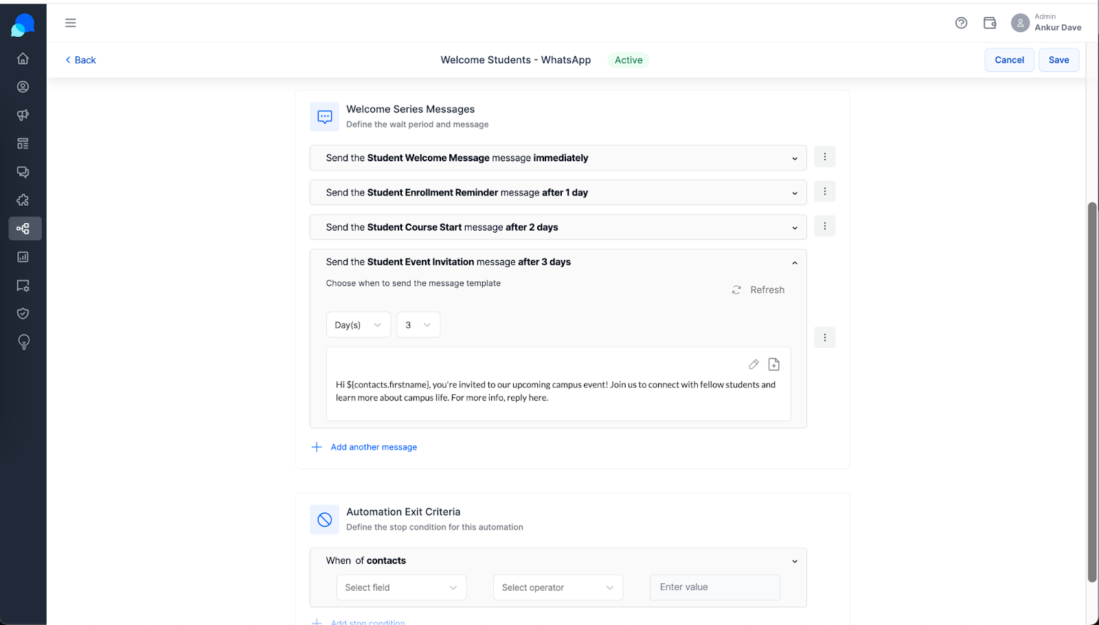Open templates layout icon in sidebar

pyautogui.click(x=23, y=143)
